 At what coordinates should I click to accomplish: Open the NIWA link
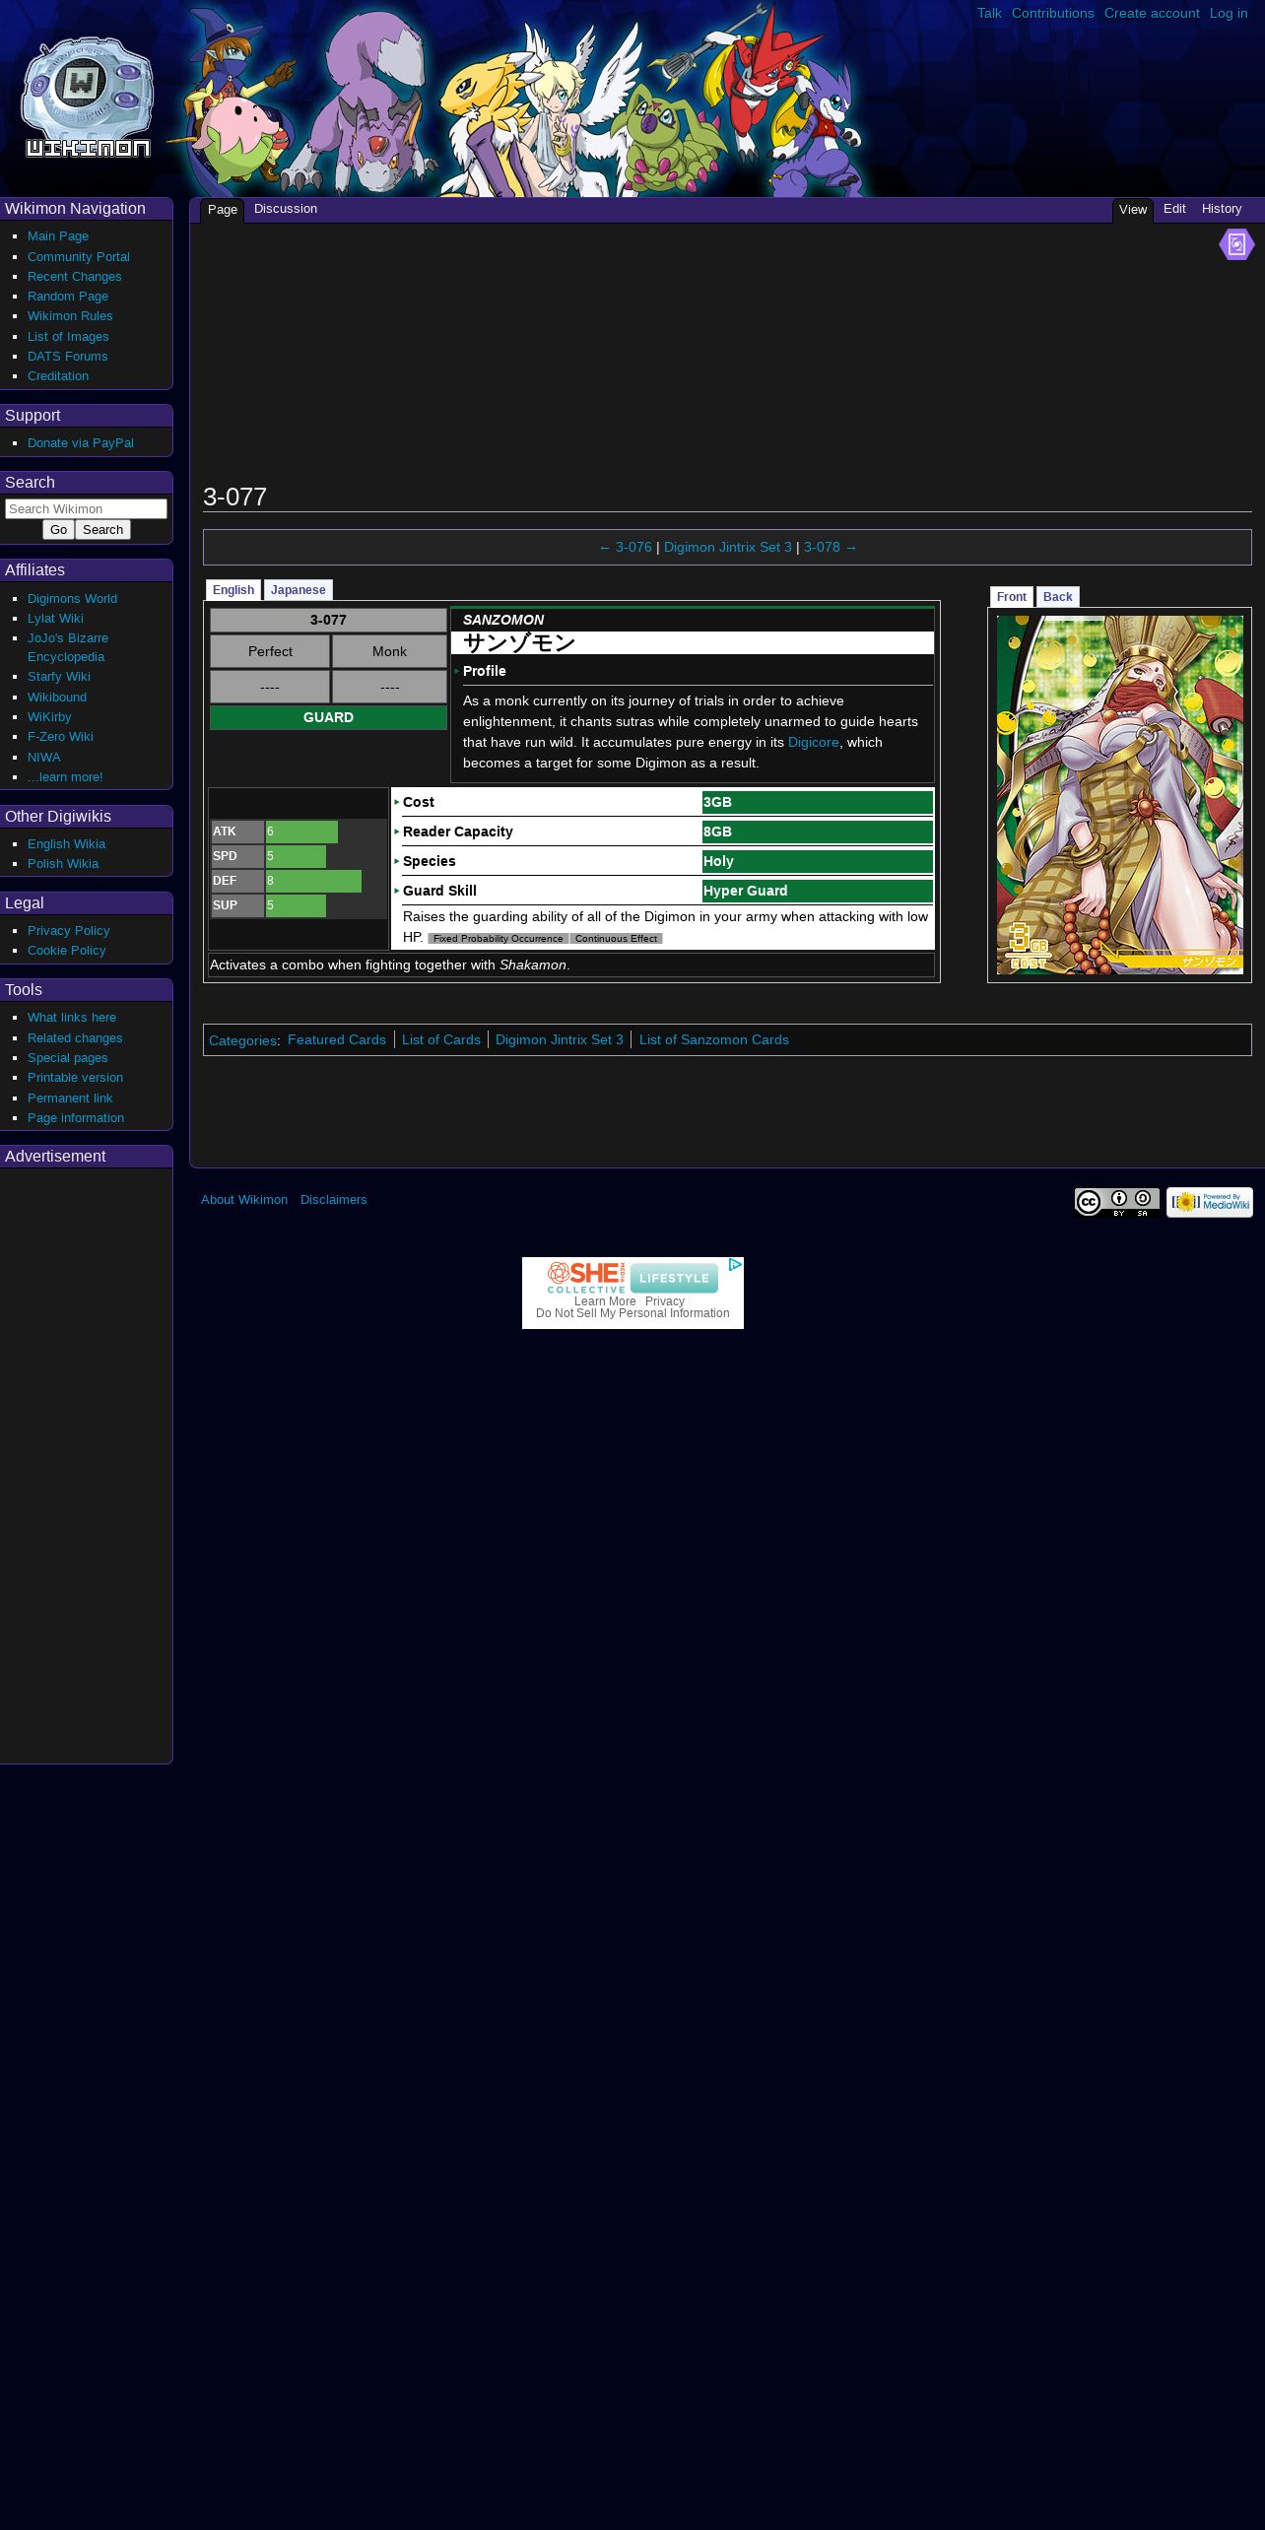(x=44, y=758)
